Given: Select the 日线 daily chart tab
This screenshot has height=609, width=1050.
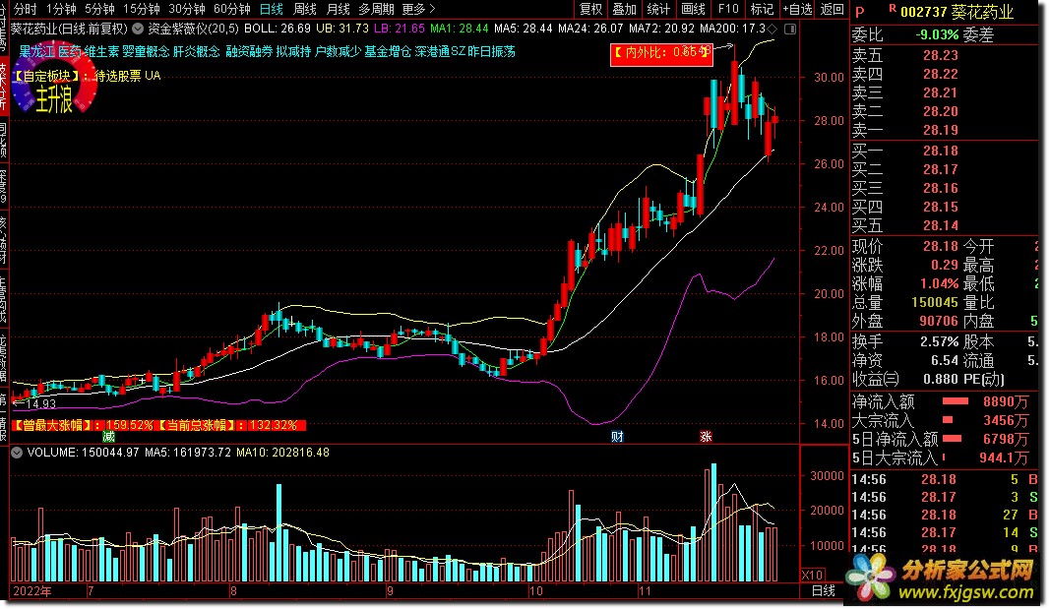Looking at the screenshot, I should [x=272, y=9].
